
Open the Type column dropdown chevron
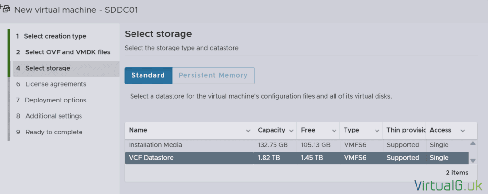376,131
